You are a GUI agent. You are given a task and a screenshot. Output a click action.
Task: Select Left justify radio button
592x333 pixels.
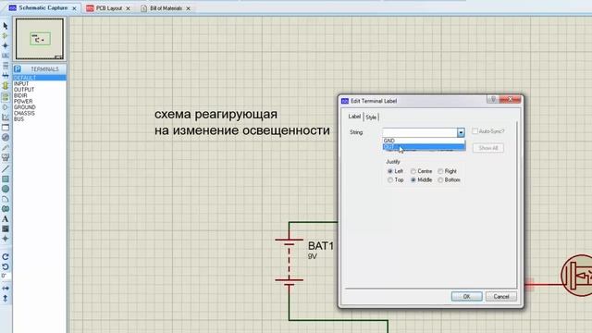coord(390,171)
